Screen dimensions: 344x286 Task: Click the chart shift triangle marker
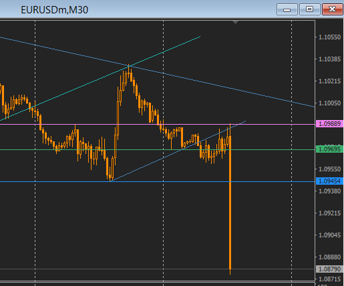tap(235, 22)
